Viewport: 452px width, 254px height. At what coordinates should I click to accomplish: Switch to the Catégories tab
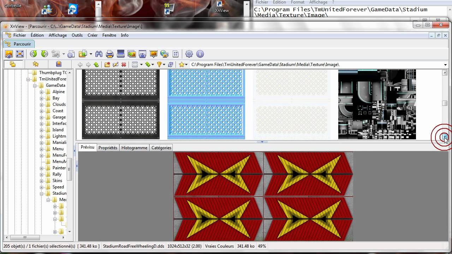click(x=161, y=148)
